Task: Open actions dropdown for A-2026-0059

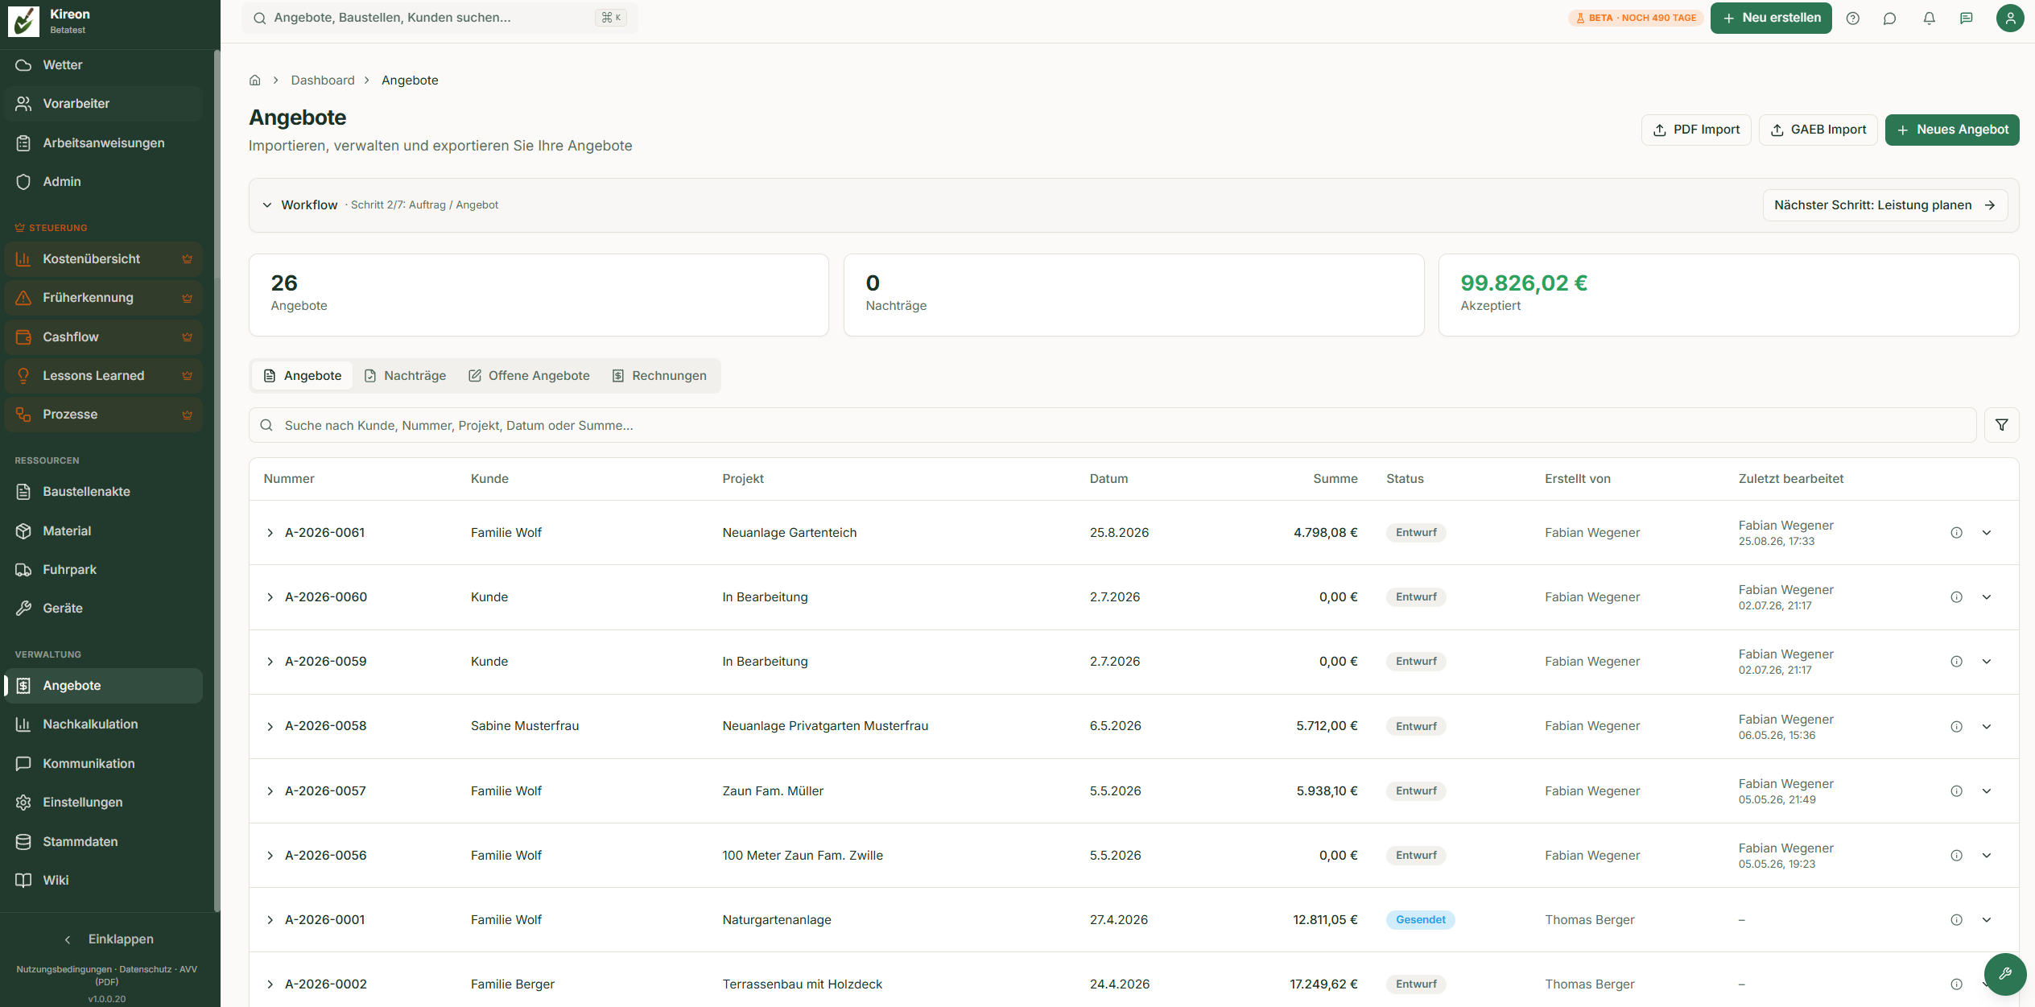Action: click(1987, 662)
